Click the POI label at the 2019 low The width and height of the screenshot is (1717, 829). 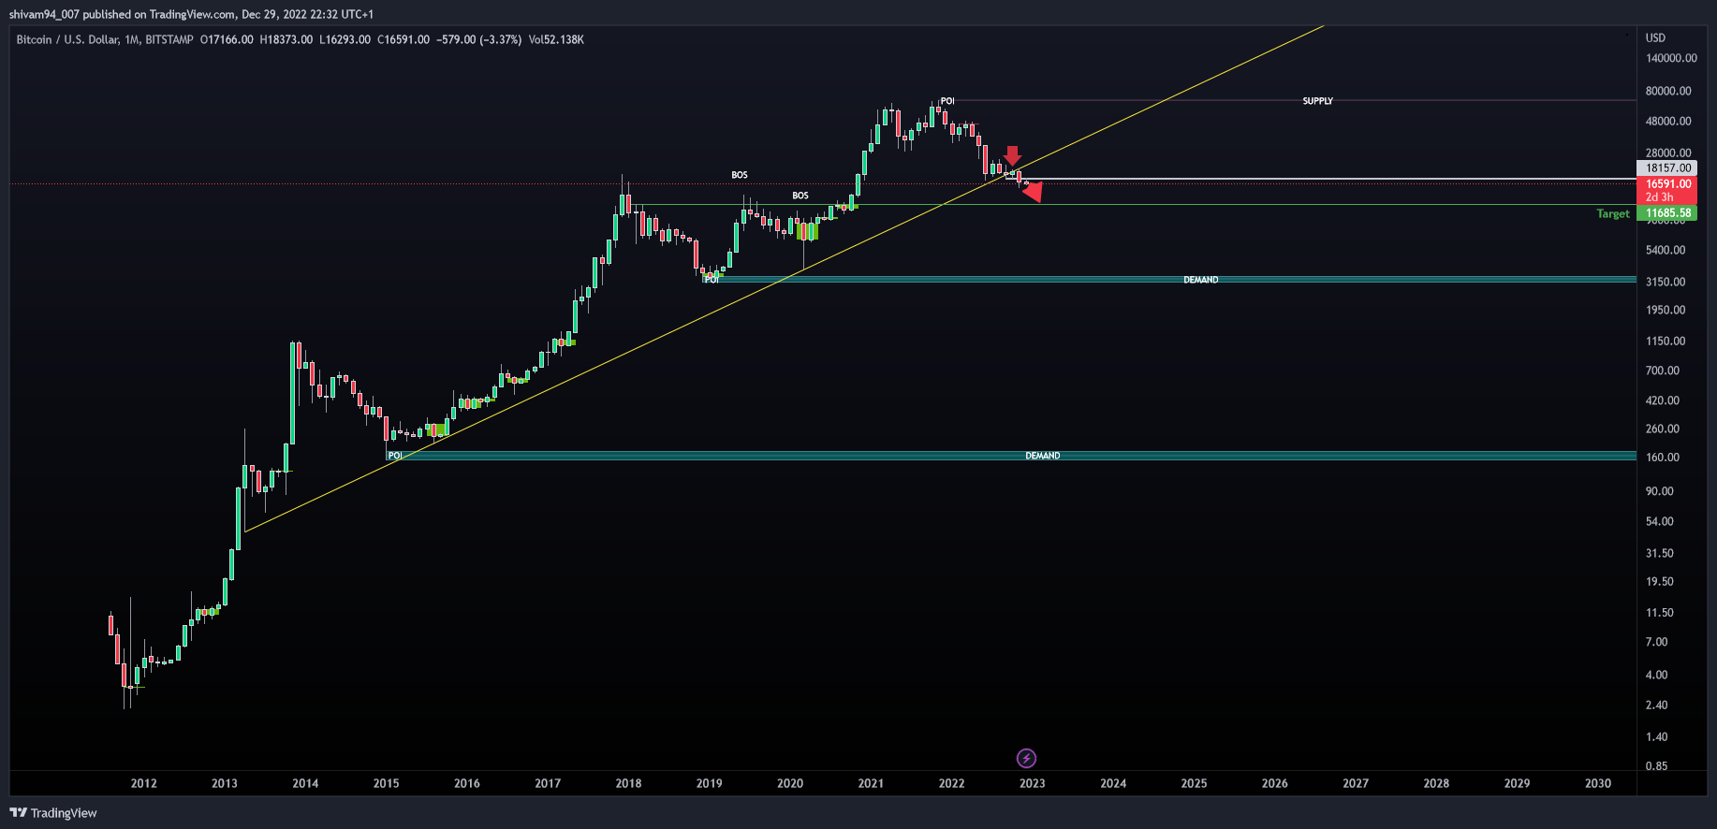point(712,280)
